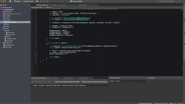Click the finalUrl localhost link in code
Viewport: 185px width, 104px height.
click(x=75, y=20)
